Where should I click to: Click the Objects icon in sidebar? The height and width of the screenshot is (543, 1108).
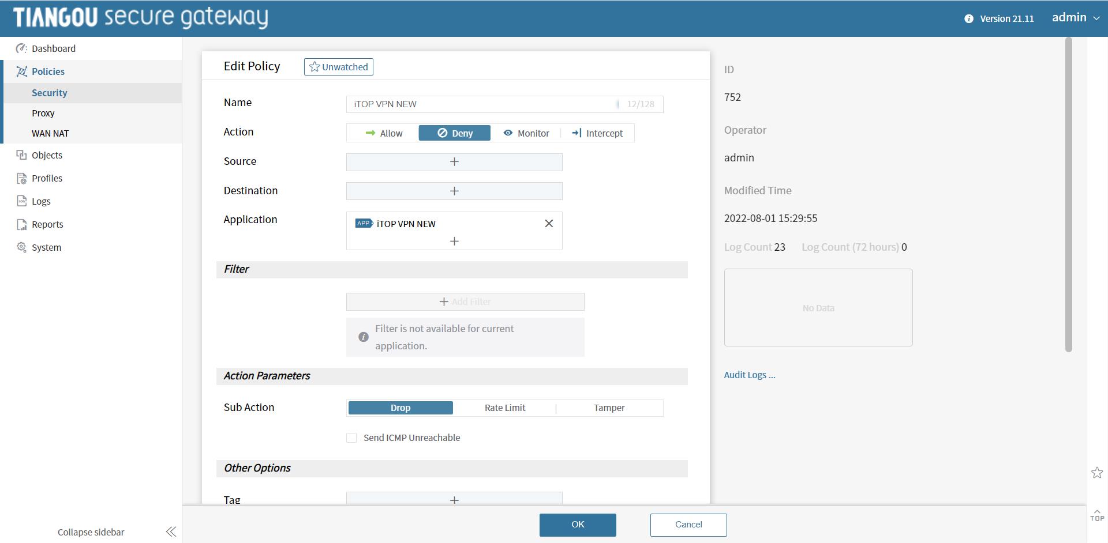pos(21,155)
